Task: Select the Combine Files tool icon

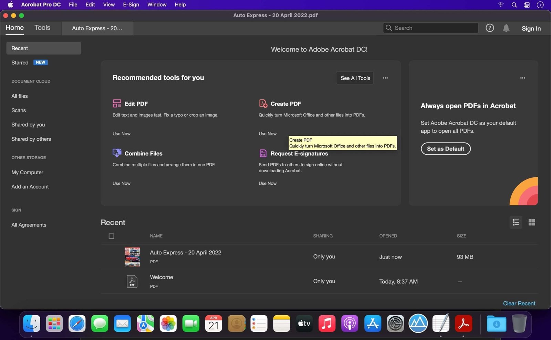Action: 117,153
